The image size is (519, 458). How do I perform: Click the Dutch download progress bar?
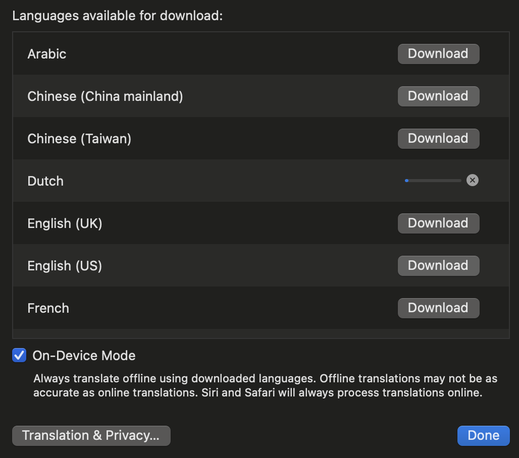tap(433, 181)
